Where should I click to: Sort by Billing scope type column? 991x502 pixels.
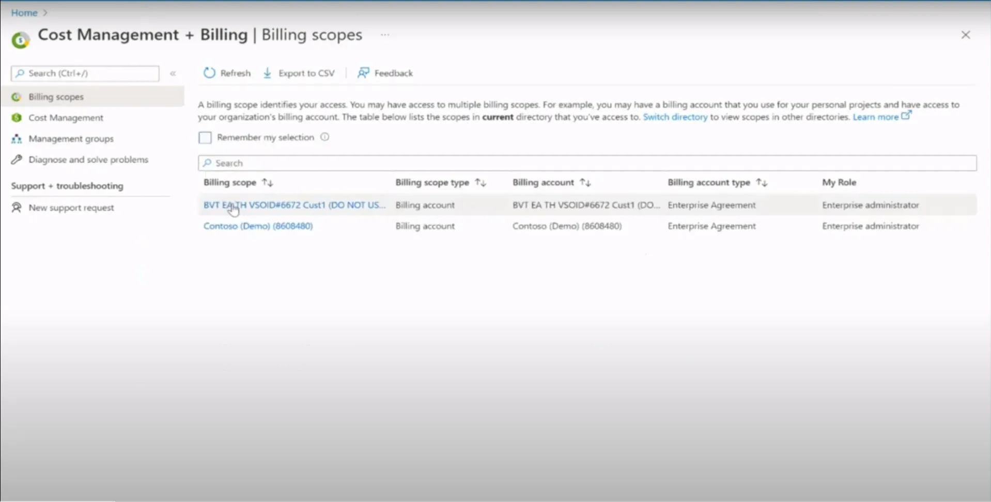[x=441, y=182]
